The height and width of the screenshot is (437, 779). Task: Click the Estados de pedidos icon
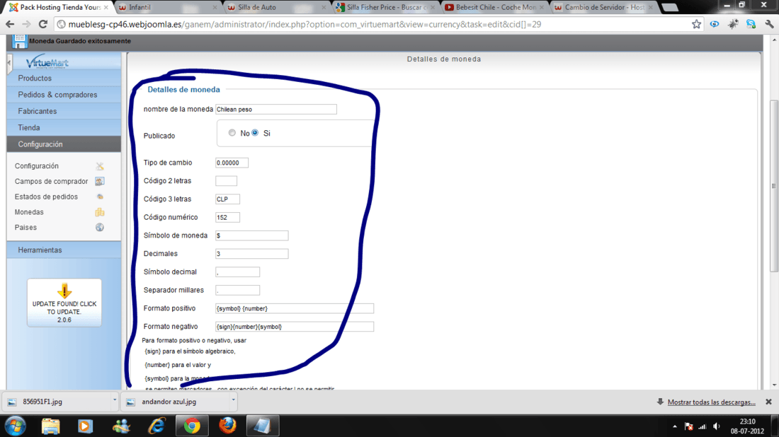click(100, 197)
